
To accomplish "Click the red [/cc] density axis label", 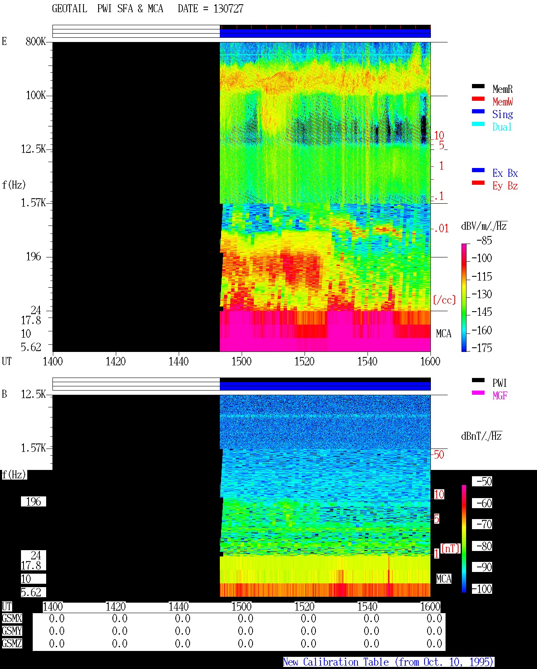I will 444,300.
